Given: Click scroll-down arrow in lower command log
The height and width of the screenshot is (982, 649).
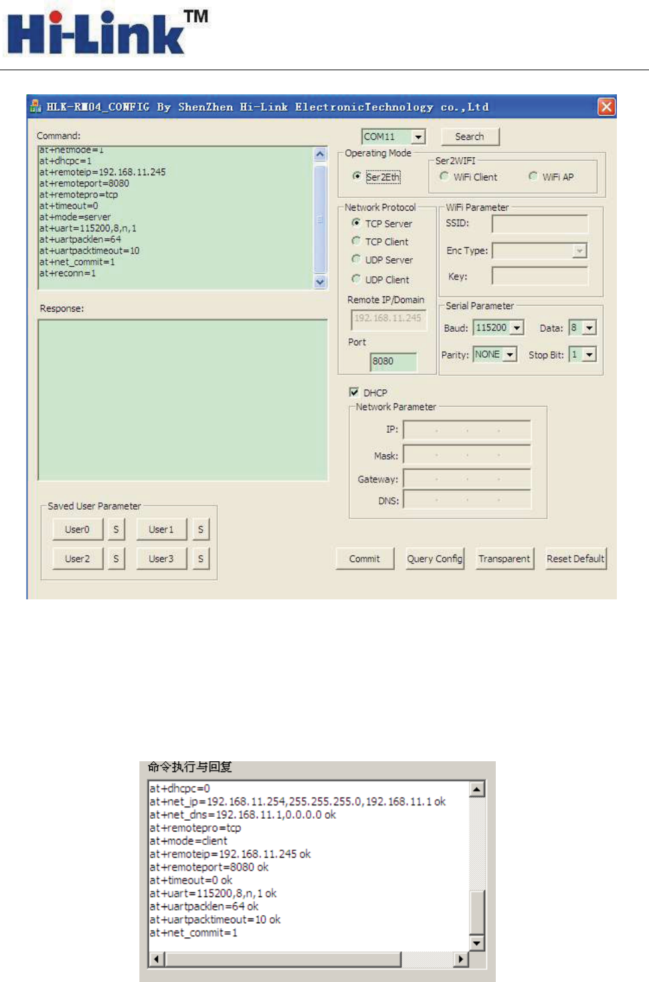Looking at the screenshot, I should (x=476, y=943).
